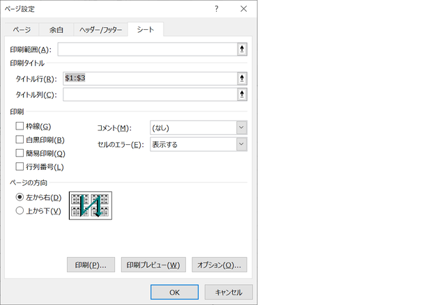The height and width of the screenshot is (305, 446).
Task: Switch to the ページ tab
Action: click(22, 30)
